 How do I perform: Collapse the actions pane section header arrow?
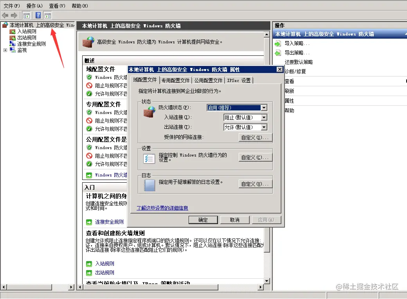(x=405, y=34)
